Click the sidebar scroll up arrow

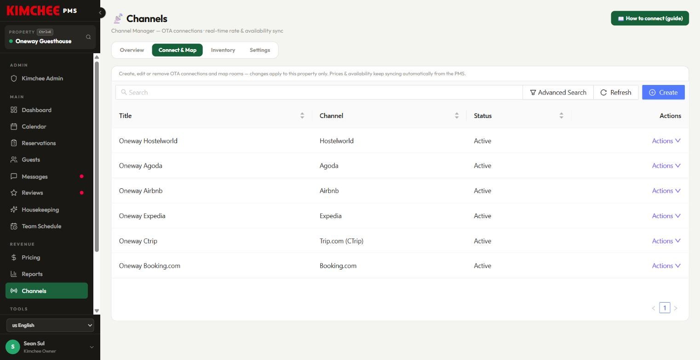coord(97,57)
